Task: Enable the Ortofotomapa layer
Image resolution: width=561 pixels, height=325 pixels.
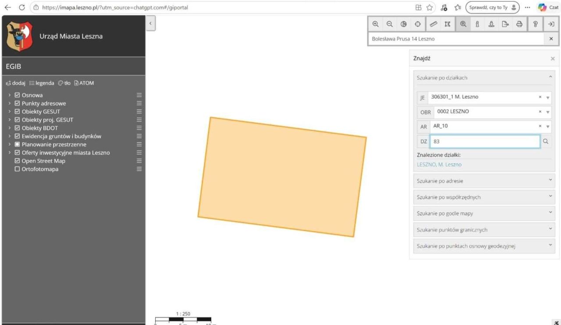Action: click(x=18, y=169)
